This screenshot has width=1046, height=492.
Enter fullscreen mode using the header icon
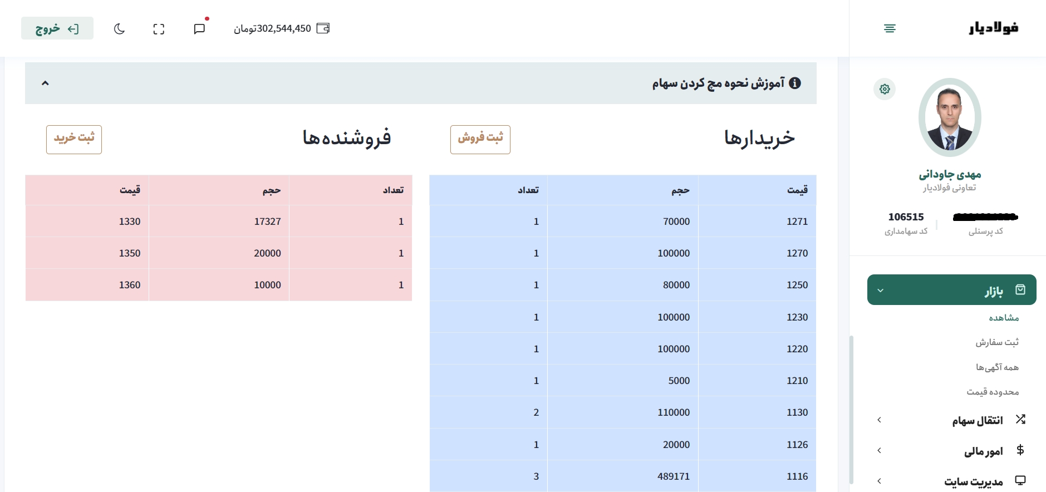point(159,29)
